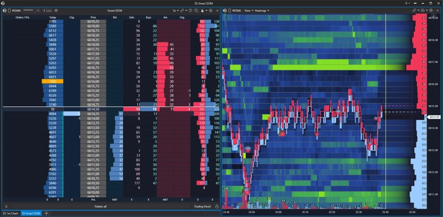Click the Sells column header
The height and width of the screenshot is (217, 443).
click(132, 17)
